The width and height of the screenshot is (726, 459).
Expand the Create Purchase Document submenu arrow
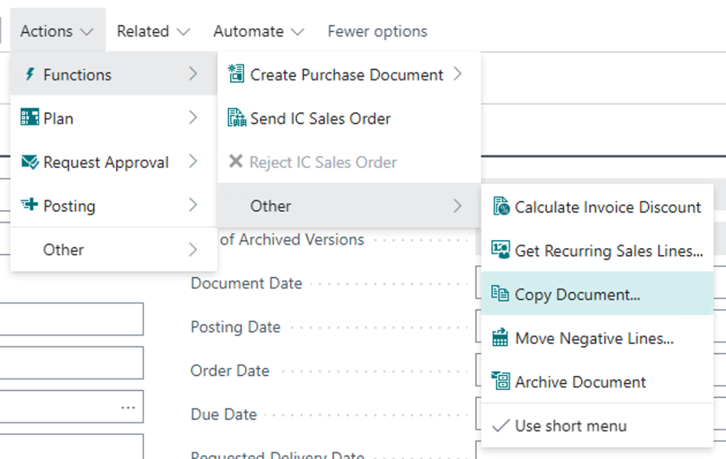pos(458,74)
